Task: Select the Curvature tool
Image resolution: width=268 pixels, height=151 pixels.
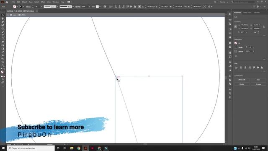Action: tap(3, 25)
